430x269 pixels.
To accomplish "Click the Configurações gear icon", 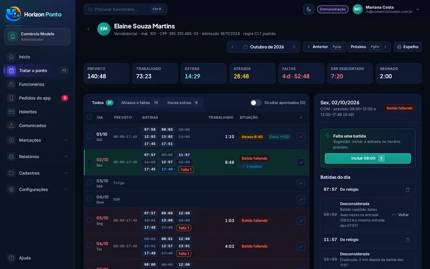I will (11, 189).
